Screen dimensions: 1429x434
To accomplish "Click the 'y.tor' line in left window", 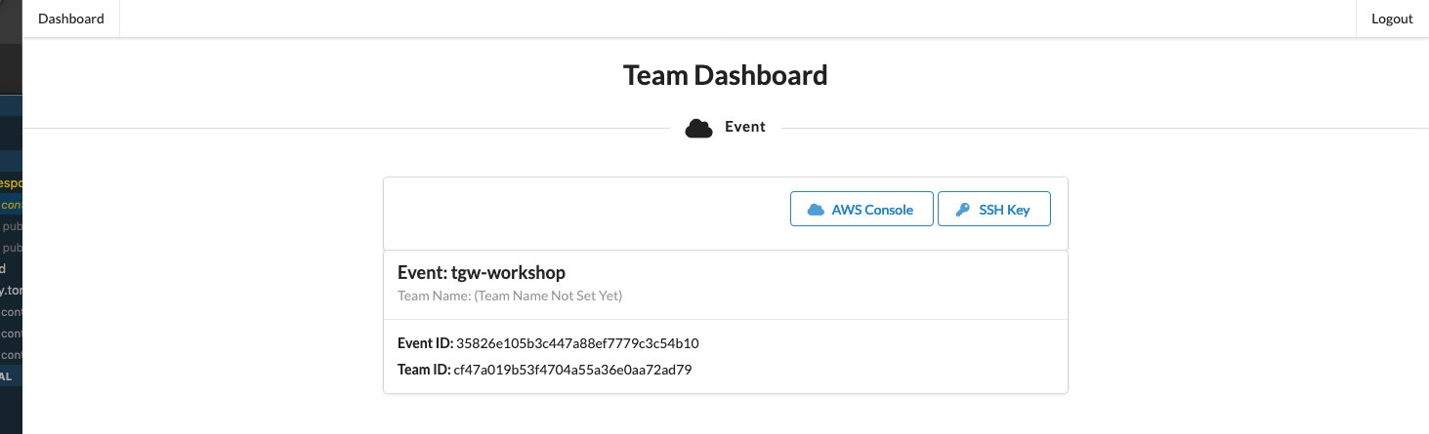I will 11,291.
